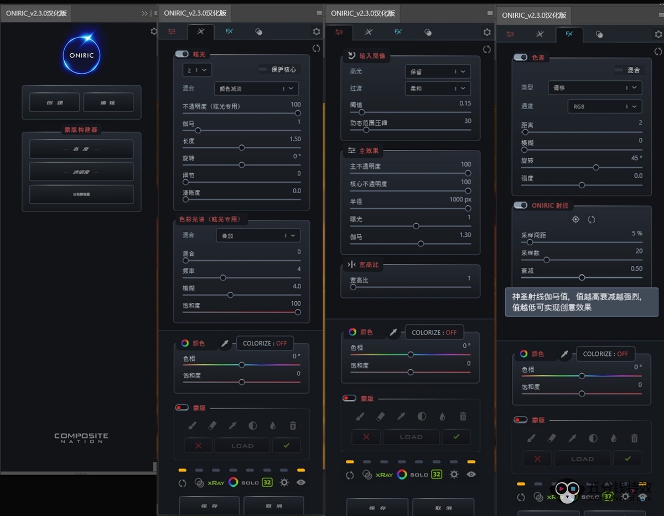
Task: Open the 叠加 blend dropdown
Action: tap(258, 235)
